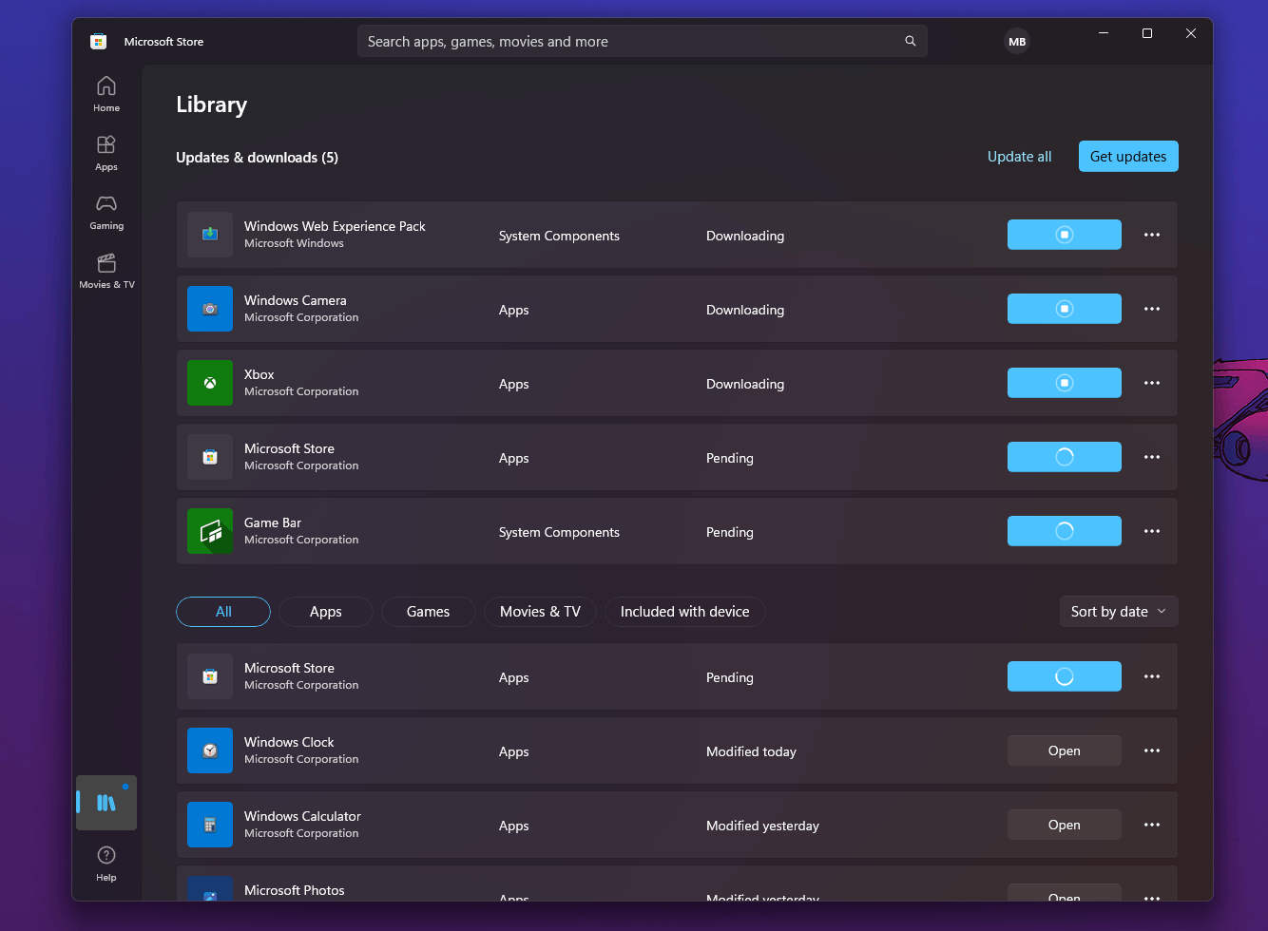
Task: Focus the search apps, games, movies field
Action: (642, 41)
